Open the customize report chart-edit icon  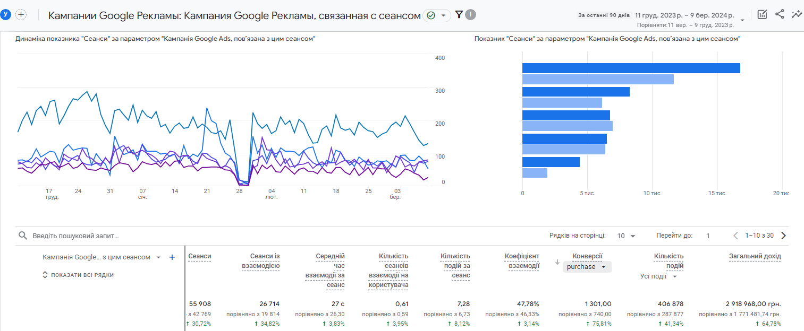763,15
